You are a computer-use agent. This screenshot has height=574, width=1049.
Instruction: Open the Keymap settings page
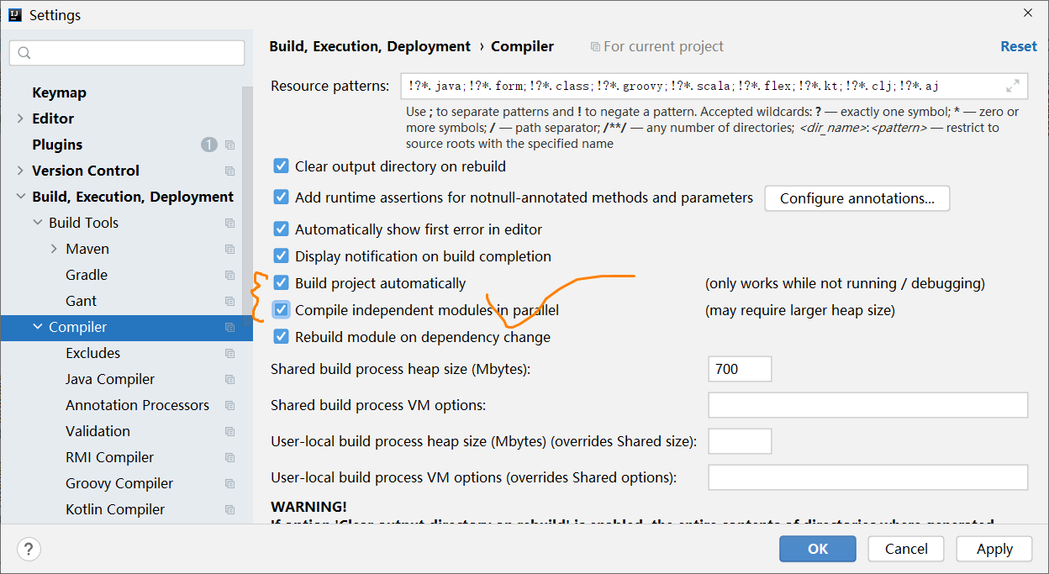coord(59,92)
